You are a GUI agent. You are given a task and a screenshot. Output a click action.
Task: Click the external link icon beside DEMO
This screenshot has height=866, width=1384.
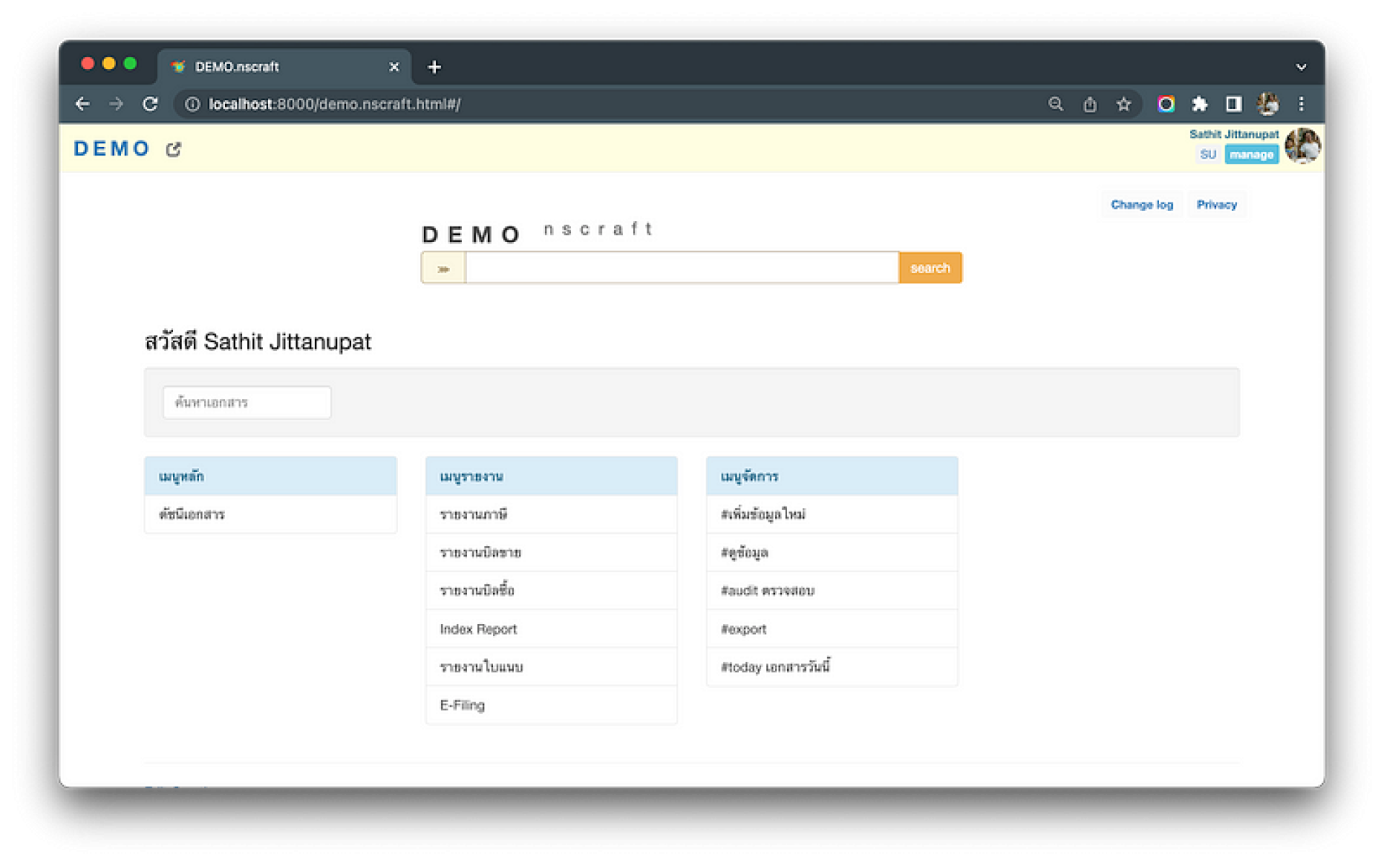173,149
